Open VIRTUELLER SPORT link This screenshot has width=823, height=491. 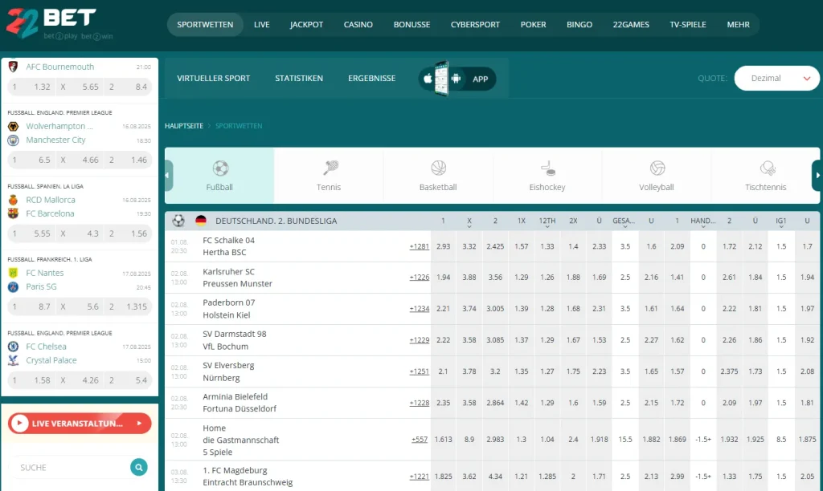click(214, 78)
